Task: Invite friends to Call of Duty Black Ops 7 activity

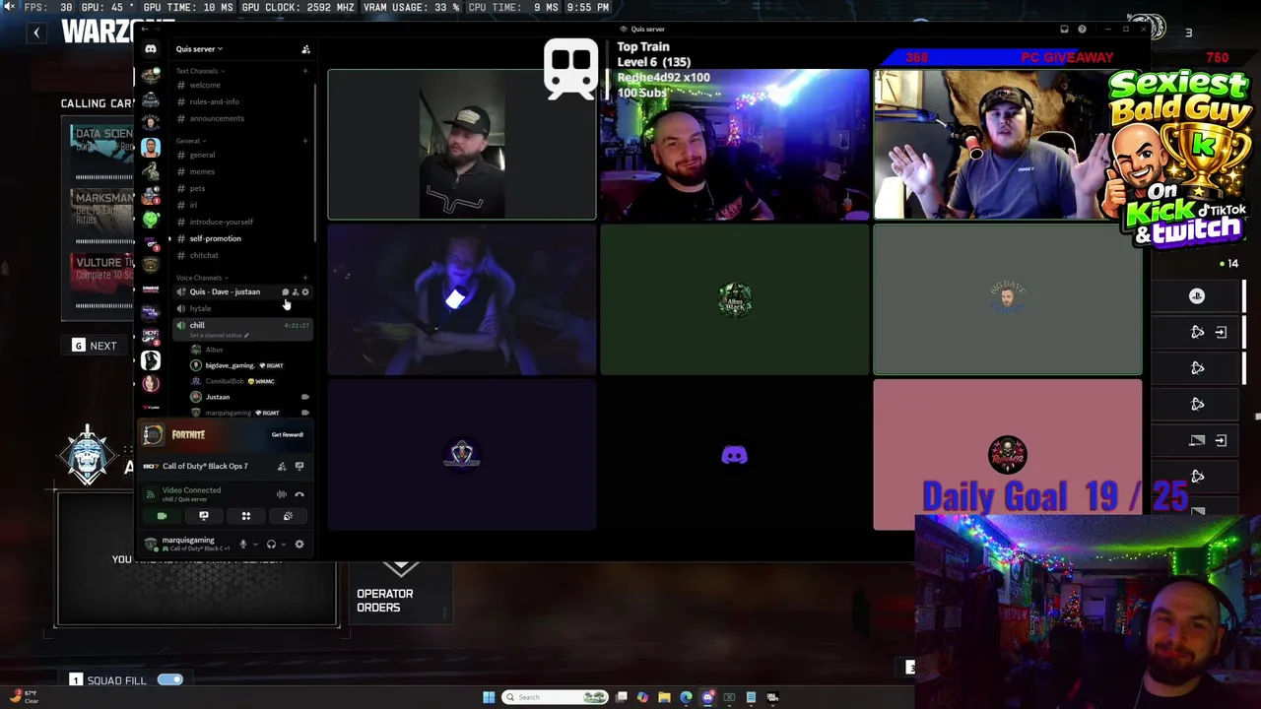Action: click(282, 466)
